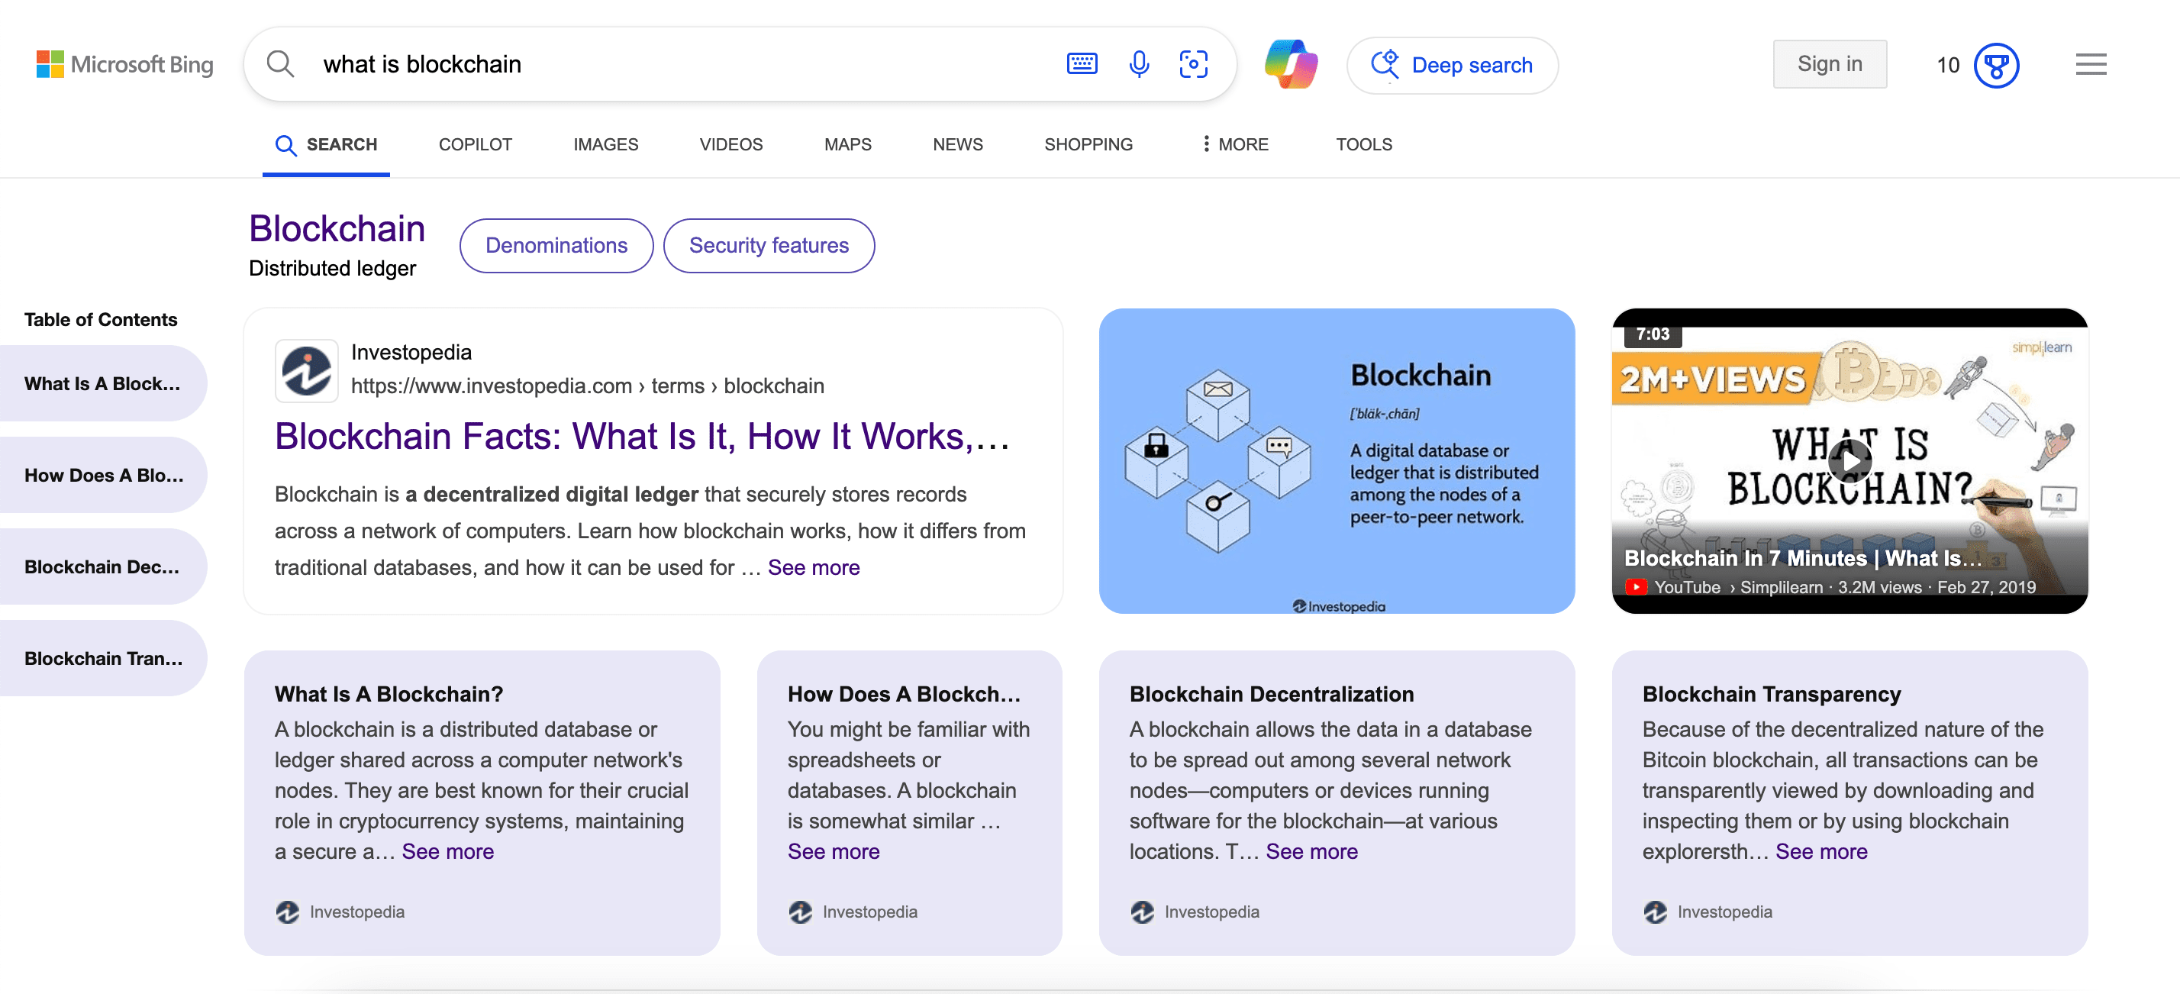The image size is (2180, 994).
Task: Expand the Denominations button filter
Action: [556, 246]
